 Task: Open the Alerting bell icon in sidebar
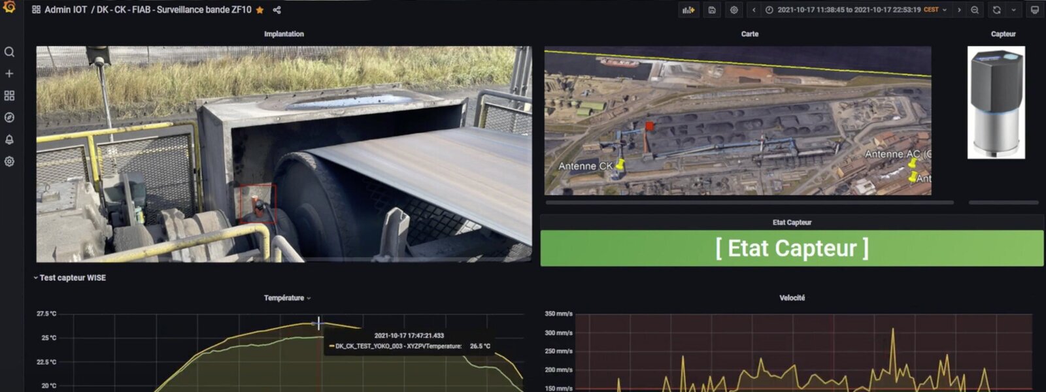coord(9,139)
